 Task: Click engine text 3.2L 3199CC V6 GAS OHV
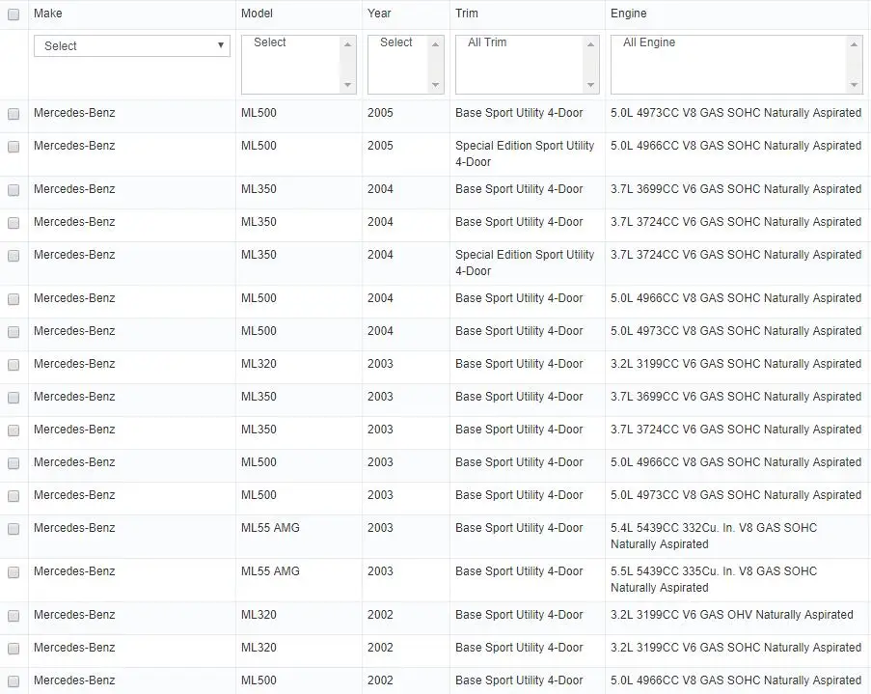coord(731,615)
